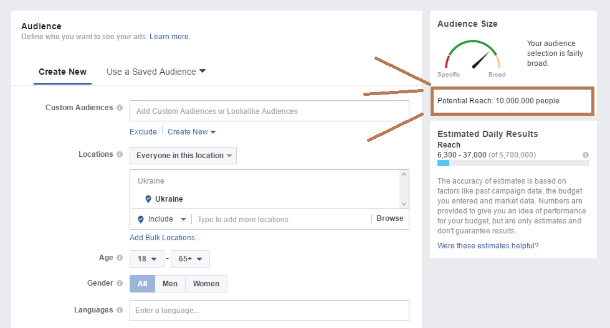The image size is (610, 328).
Task: Click info icon next to Age label
Action: click(x=120, y=258)
